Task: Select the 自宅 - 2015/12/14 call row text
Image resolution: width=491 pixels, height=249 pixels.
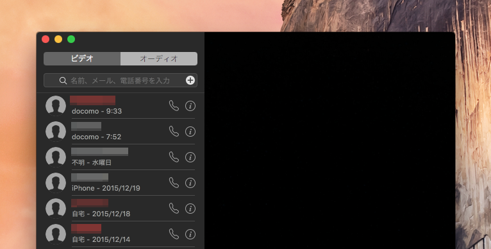Action: [101, 240]
